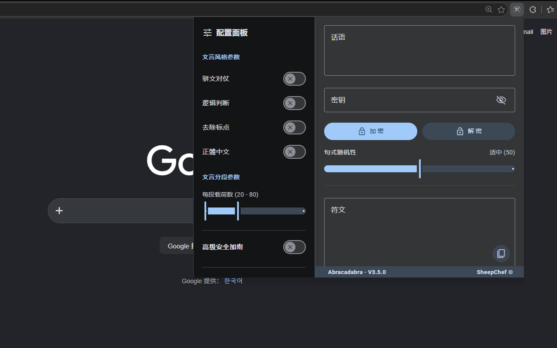Click the Abracadabra extension icon in toolbar
This screenshot has width=557, height=348.
point(517,10)
